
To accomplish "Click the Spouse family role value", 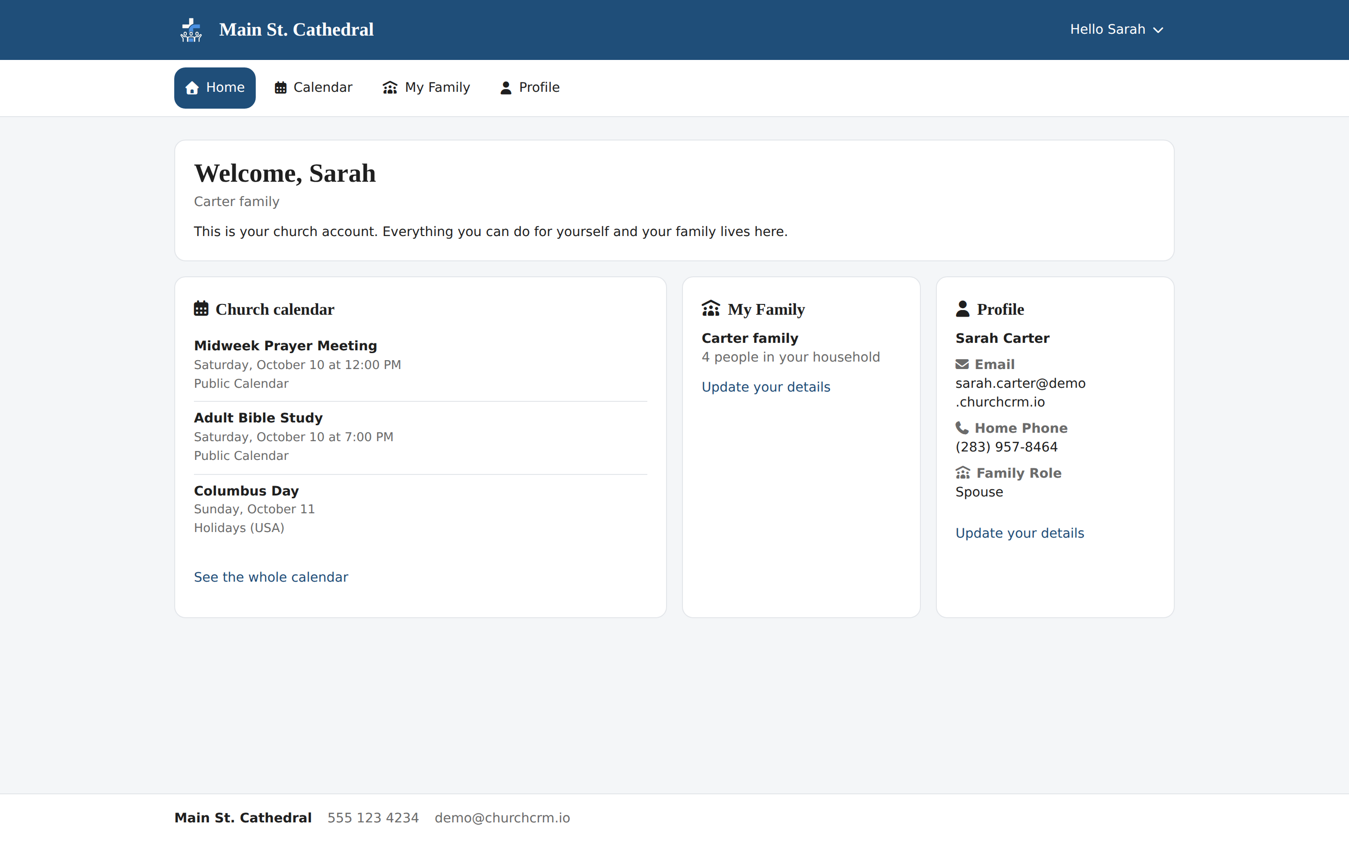I will [979, 492].
